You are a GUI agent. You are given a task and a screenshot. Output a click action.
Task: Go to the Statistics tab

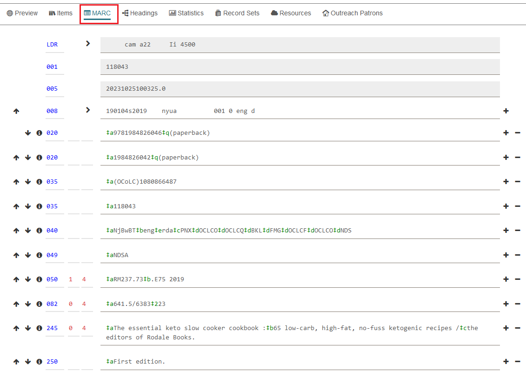(186, 13)
